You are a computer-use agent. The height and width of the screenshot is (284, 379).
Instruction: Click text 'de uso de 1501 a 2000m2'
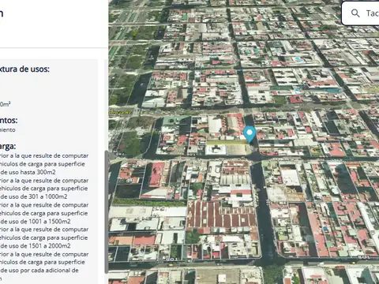(36, 246)
